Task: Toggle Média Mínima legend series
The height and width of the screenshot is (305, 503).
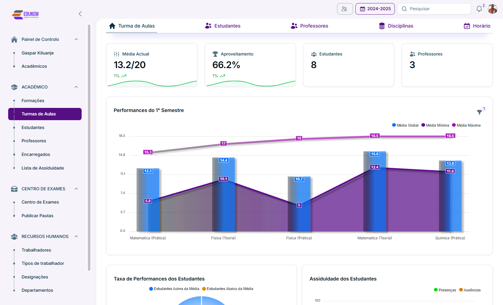Action: pos(435,125)
